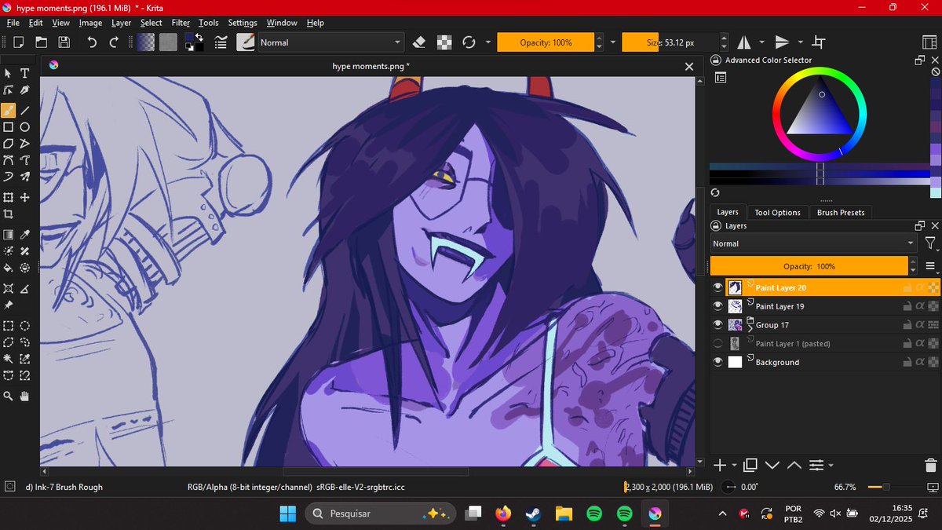This screenshot has height=530, width=942.
Task: Select the Rectangle shape tool
Action: point(9,126)
